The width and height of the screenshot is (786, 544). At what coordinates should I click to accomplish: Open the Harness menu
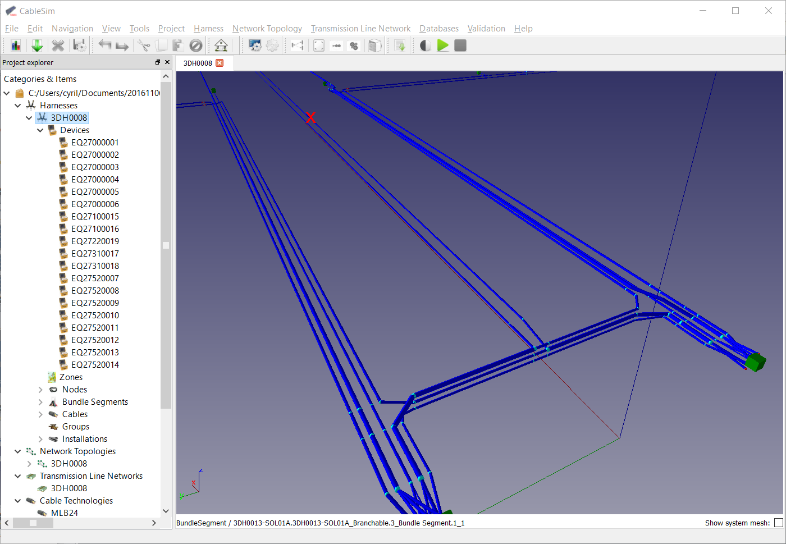(x=208, y=29)
